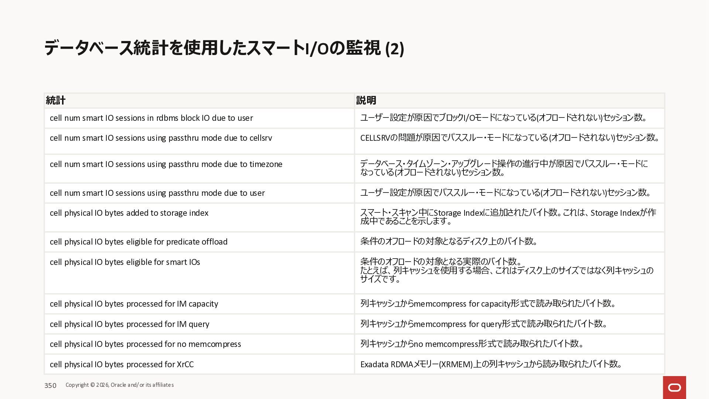The width and height of the screenshot is (709, 399).
Task: Click 'bytes eligible for predicate offload' cell
Action: (139, 242)
